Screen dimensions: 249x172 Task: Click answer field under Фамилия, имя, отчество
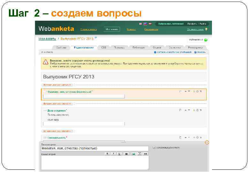click(x=84, y=96)
